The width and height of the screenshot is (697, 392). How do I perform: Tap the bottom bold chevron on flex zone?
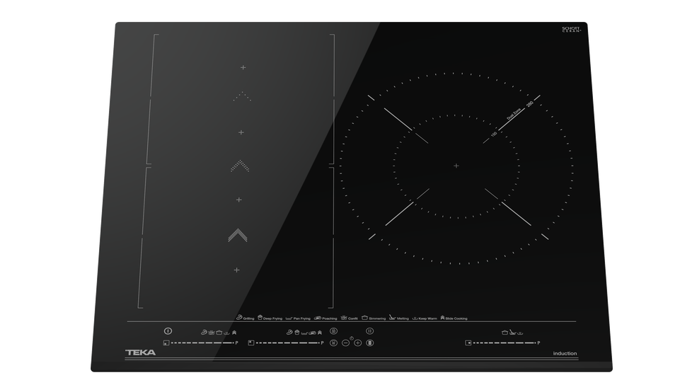coord(238,235)
